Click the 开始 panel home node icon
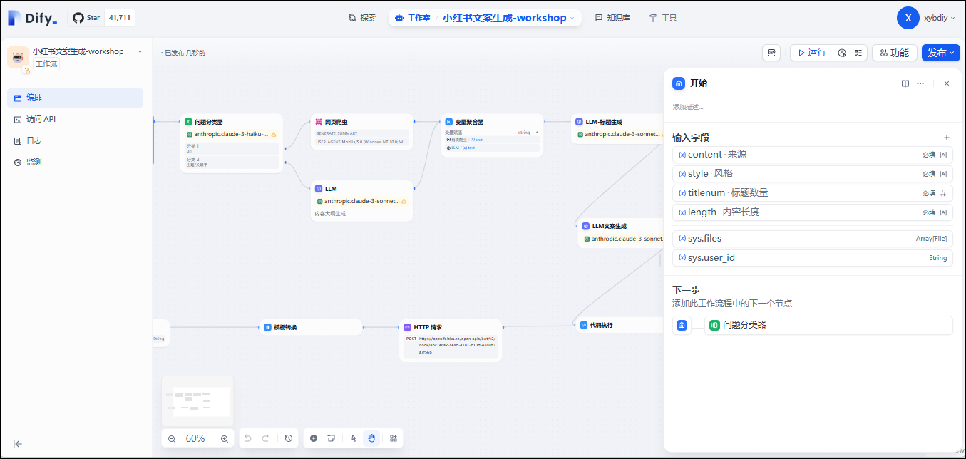The height and width of the screenshot is (459, 966). pos(679,83)
